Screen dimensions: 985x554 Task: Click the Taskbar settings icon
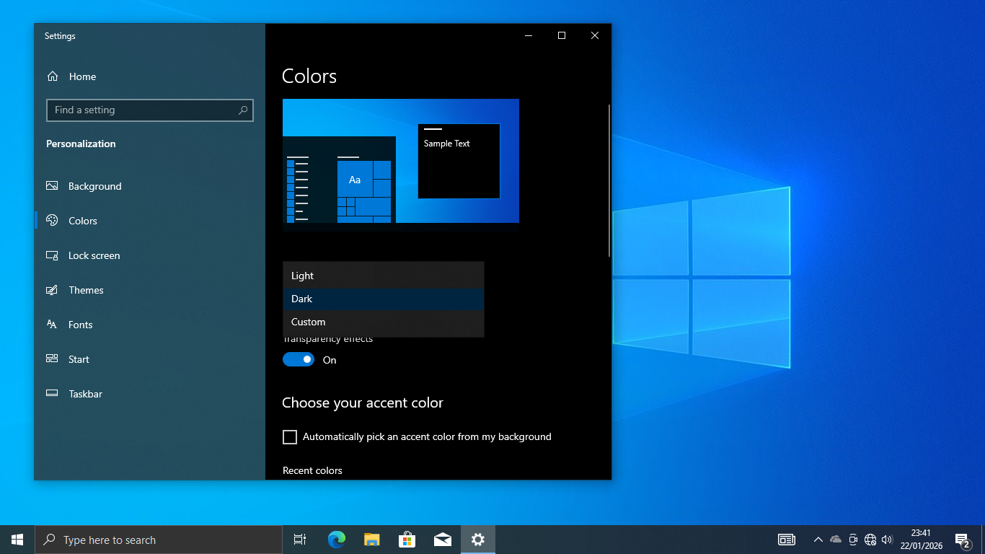click(52, 394)
